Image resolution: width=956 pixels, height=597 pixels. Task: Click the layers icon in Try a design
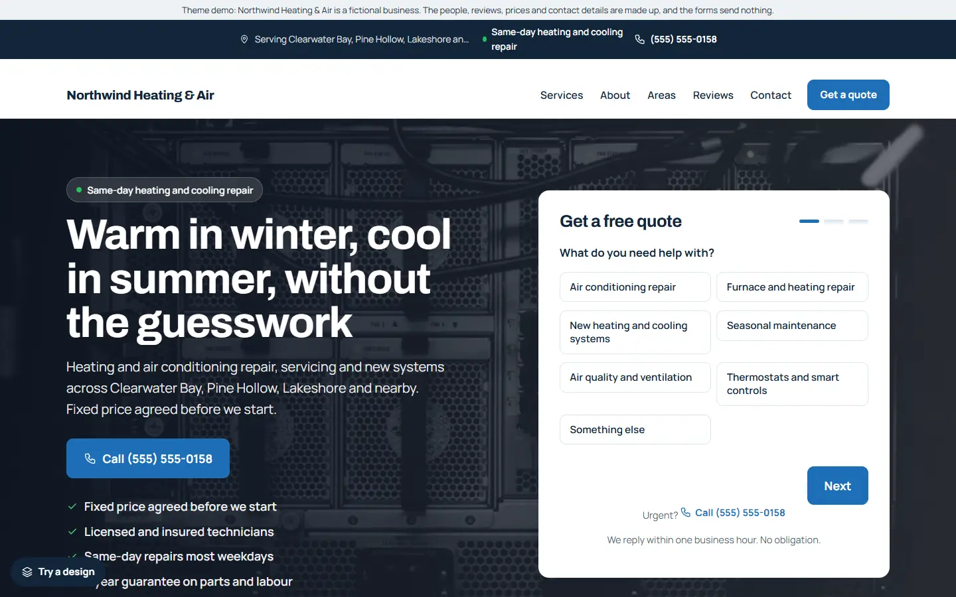pyautogui.click(x=27, y=572)
